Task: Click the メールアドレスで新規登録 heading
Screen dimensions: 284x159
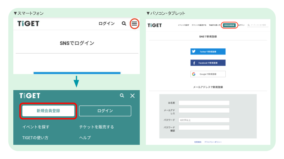Action: click(x=208, y=87)
